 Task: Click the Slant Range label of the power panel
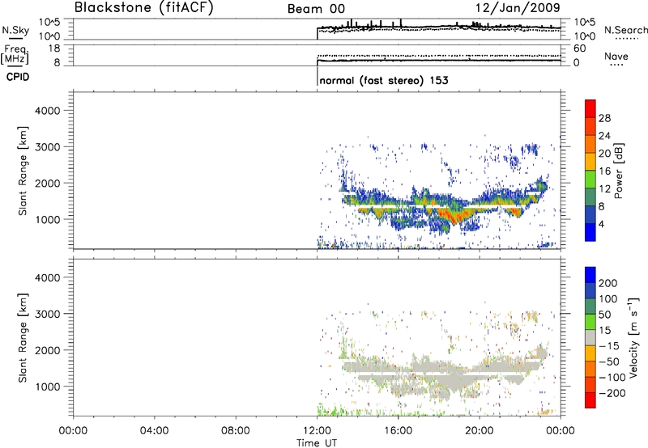pyautogui.click(x=23, y=171)
